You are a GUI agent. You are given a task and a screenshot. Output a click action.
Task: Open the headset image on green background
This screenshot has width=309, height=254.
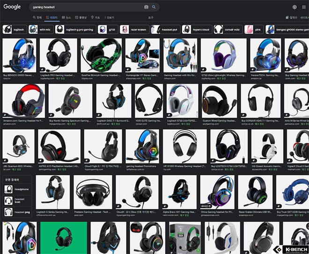[64, 238]
